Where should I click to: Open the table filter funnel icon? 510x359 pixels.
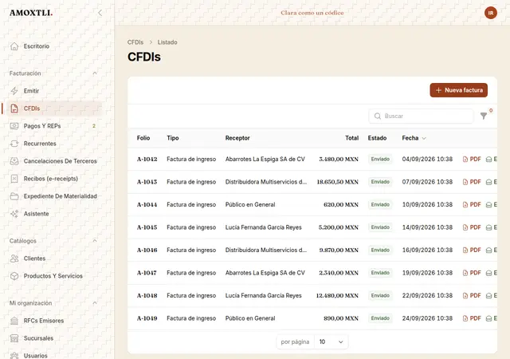pos(484,116)
